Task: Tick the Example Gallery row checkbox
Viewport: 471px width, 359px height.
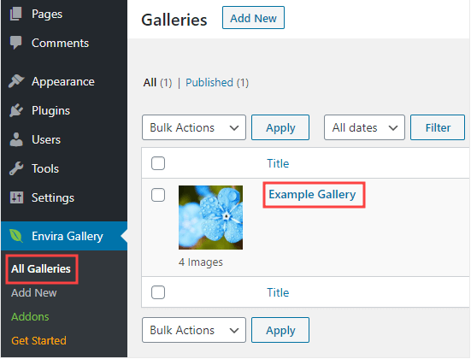Action: 158,195
